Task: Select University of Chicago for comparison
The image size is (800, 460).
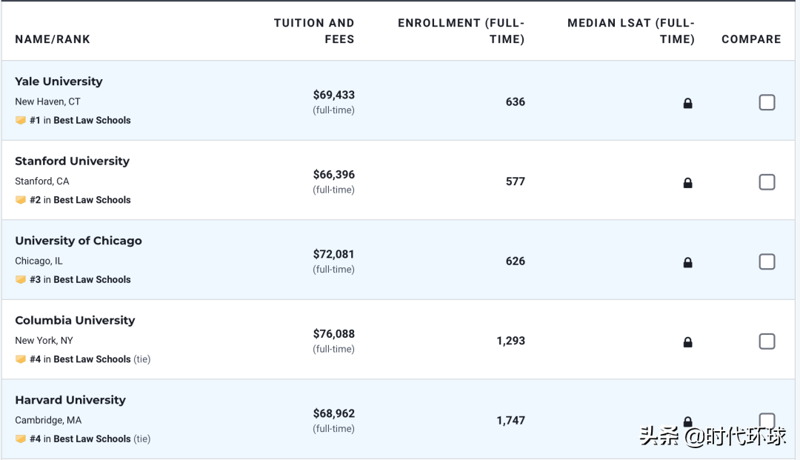Action: click(767, 261)
